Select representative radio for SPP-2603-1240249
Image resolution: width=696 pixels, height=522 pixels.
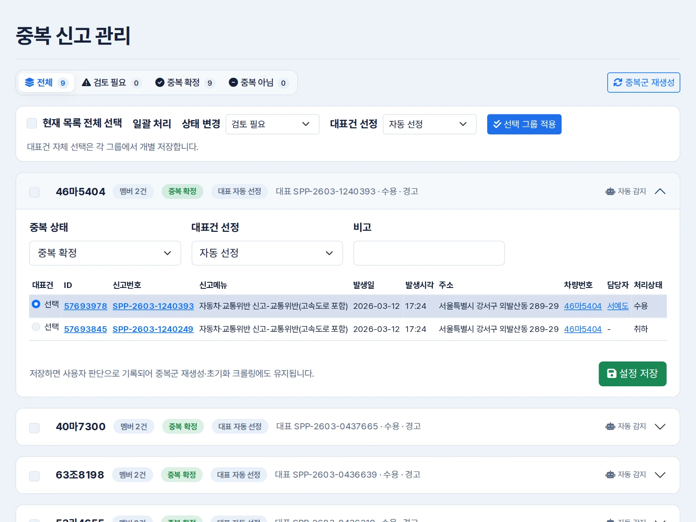pos(36,327)
